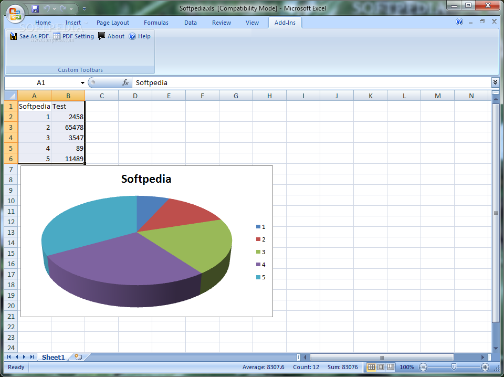Click the Insert Function fx icon

click(x=125, y=82)
